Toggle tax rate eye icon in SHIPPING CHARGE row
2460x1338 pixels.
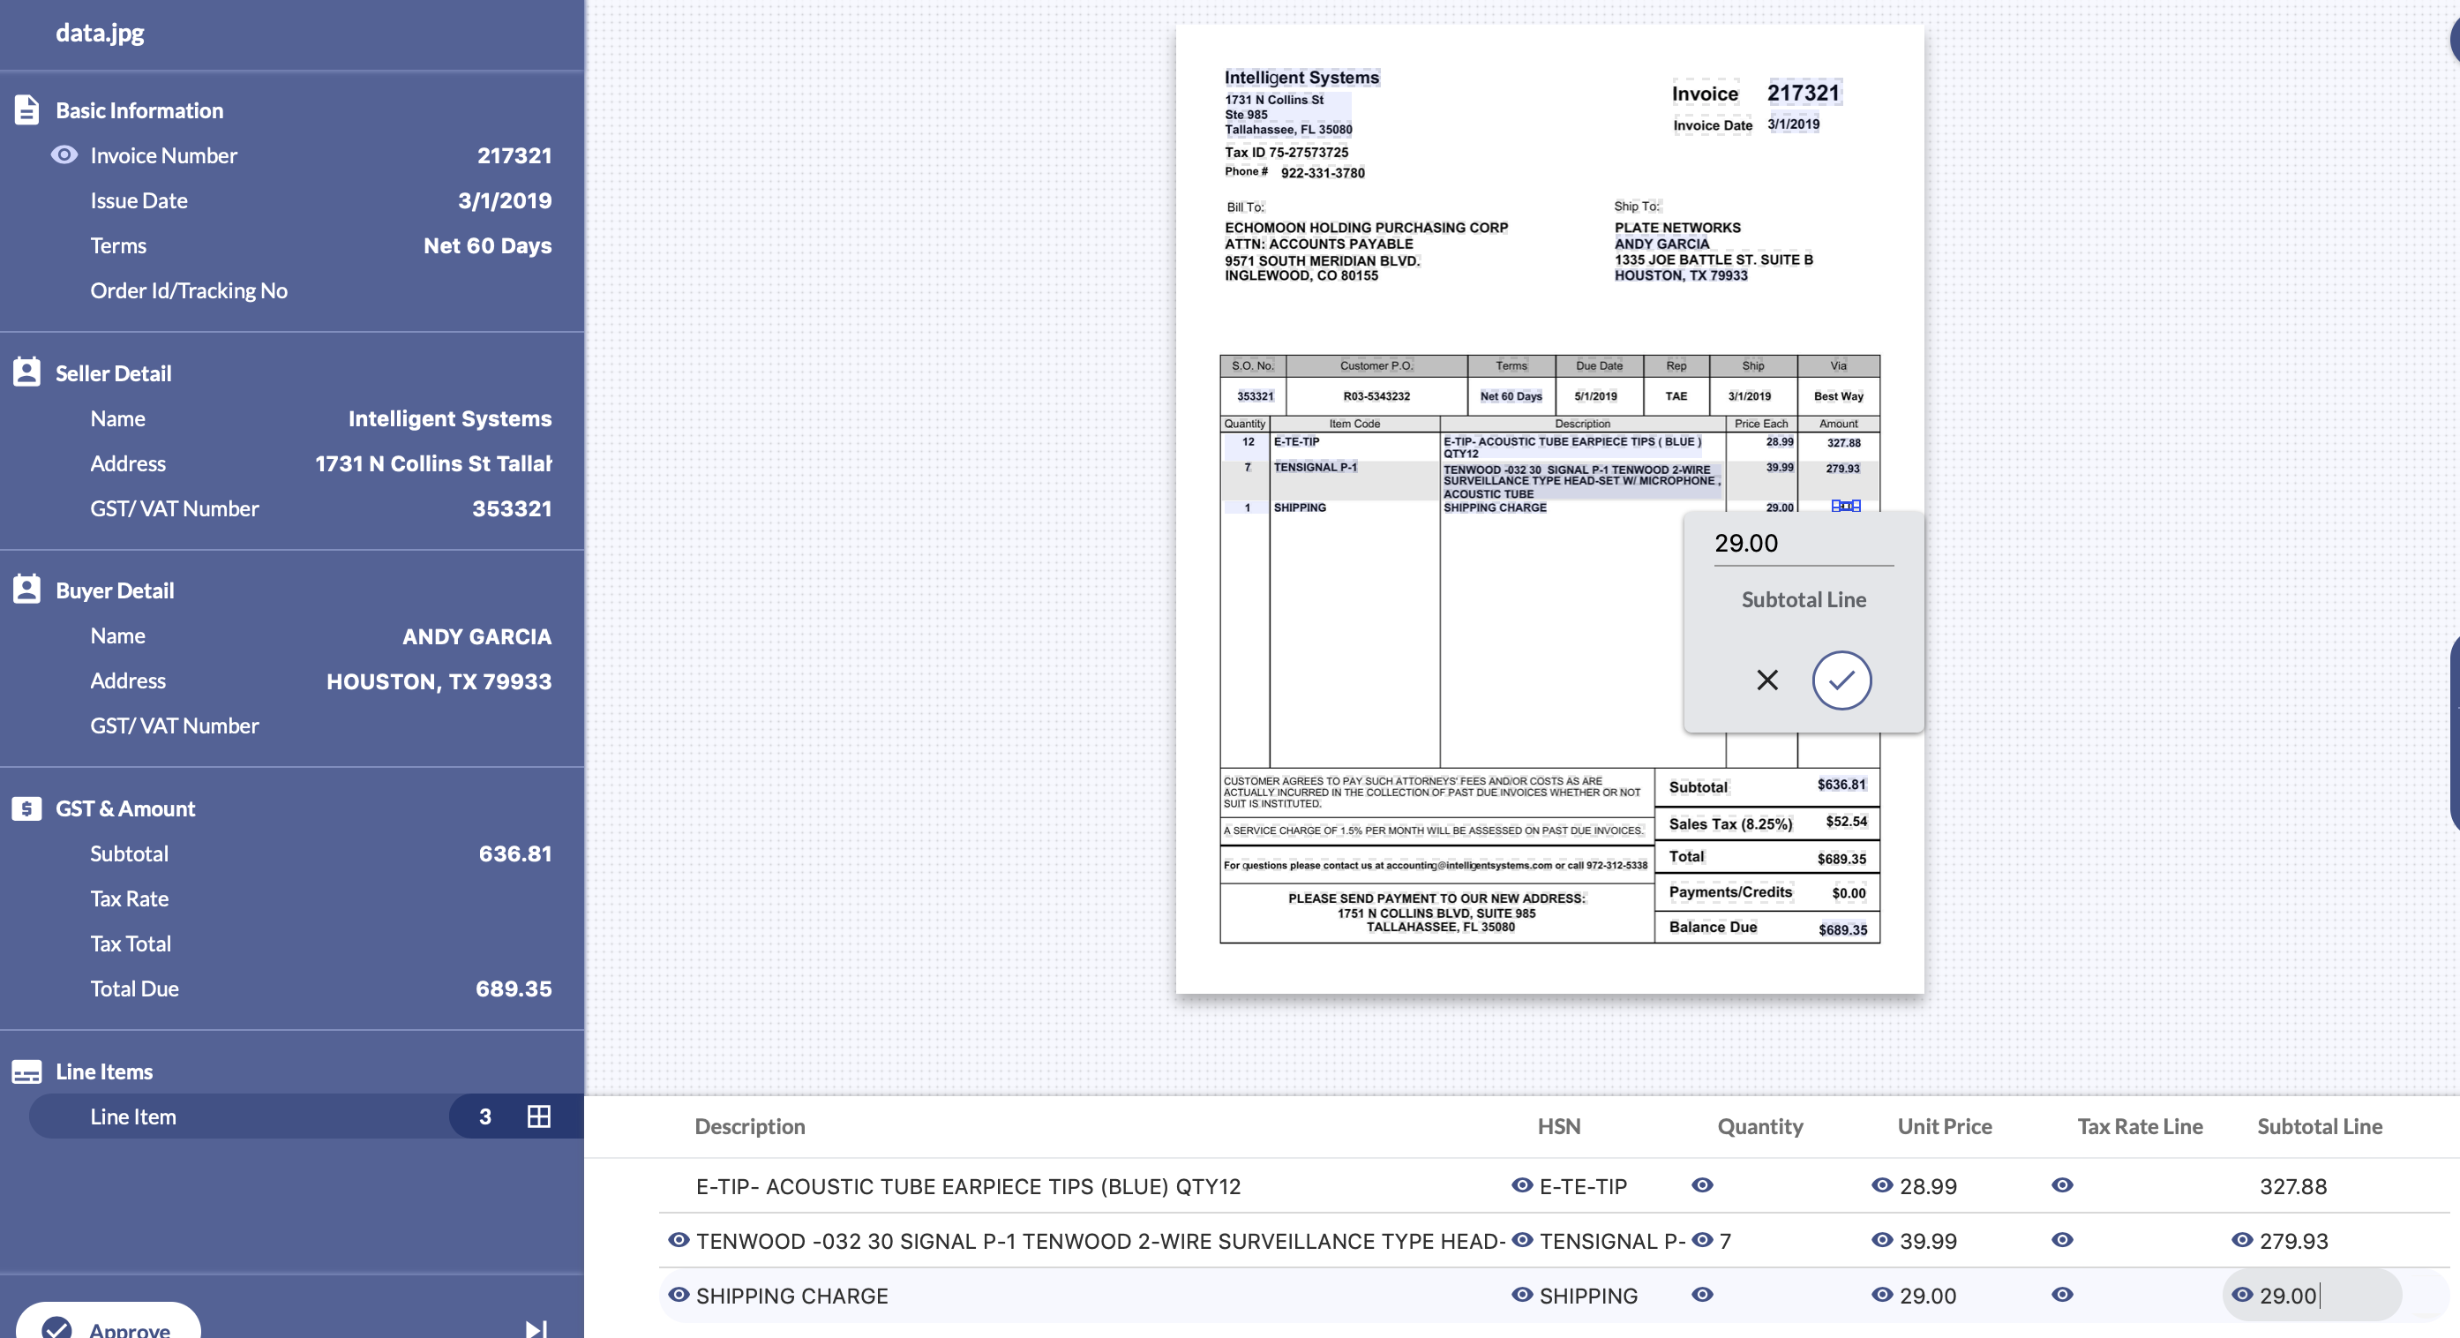(2063, 1295)
